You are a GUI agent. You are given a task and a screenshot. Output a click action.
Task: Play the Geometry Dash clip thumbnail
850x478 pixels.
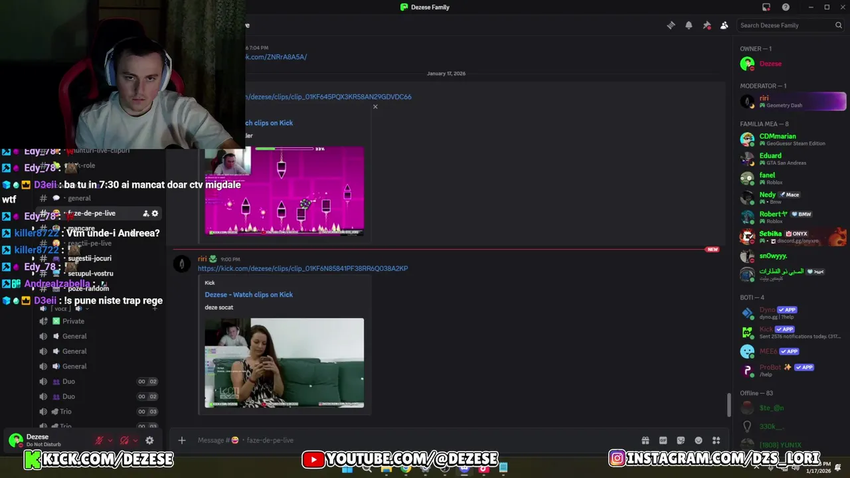pos(284,191)
